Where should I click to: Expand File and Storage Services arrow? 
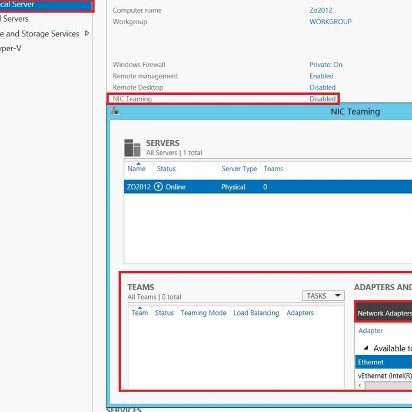[87, 34]
